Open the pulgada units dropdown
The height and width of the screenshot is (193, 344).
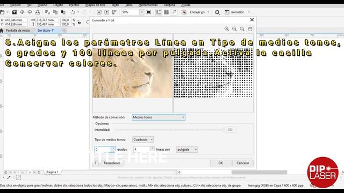[187, 150]
